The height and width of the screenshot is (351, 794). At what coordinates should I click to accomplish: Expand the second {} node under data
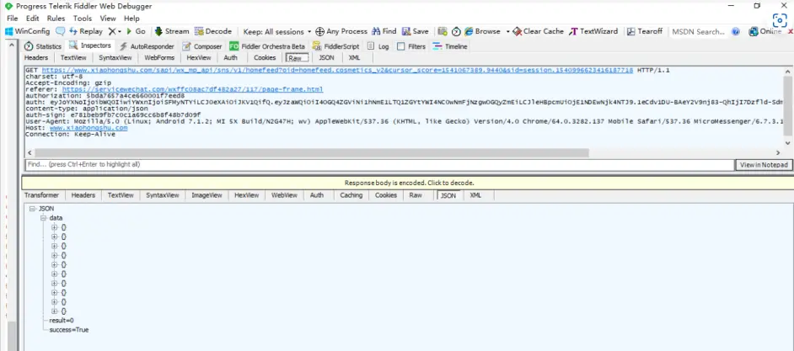click(x=54, y=237)
